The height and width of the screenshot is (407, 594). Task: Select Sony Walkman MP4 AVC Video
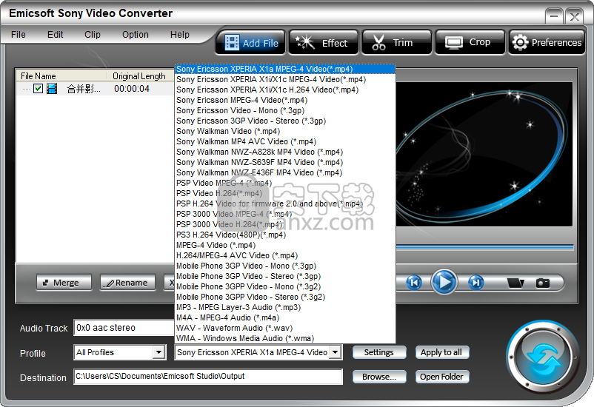(285, 141)
